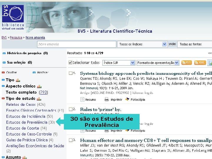Open the chart icon next to Assunto
Image resolution: width=212 pixels, height=159 pixels.
[24, 157]
